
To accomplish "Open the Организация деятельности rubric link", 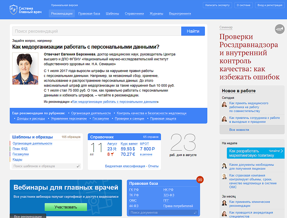I will pos(91,113).
